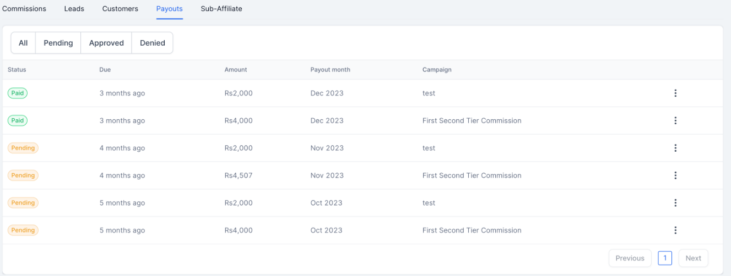Image resolution: width=731 pixels, height=276 pixels.
Task: Click the Amount column header
Action: coord(236,70)
